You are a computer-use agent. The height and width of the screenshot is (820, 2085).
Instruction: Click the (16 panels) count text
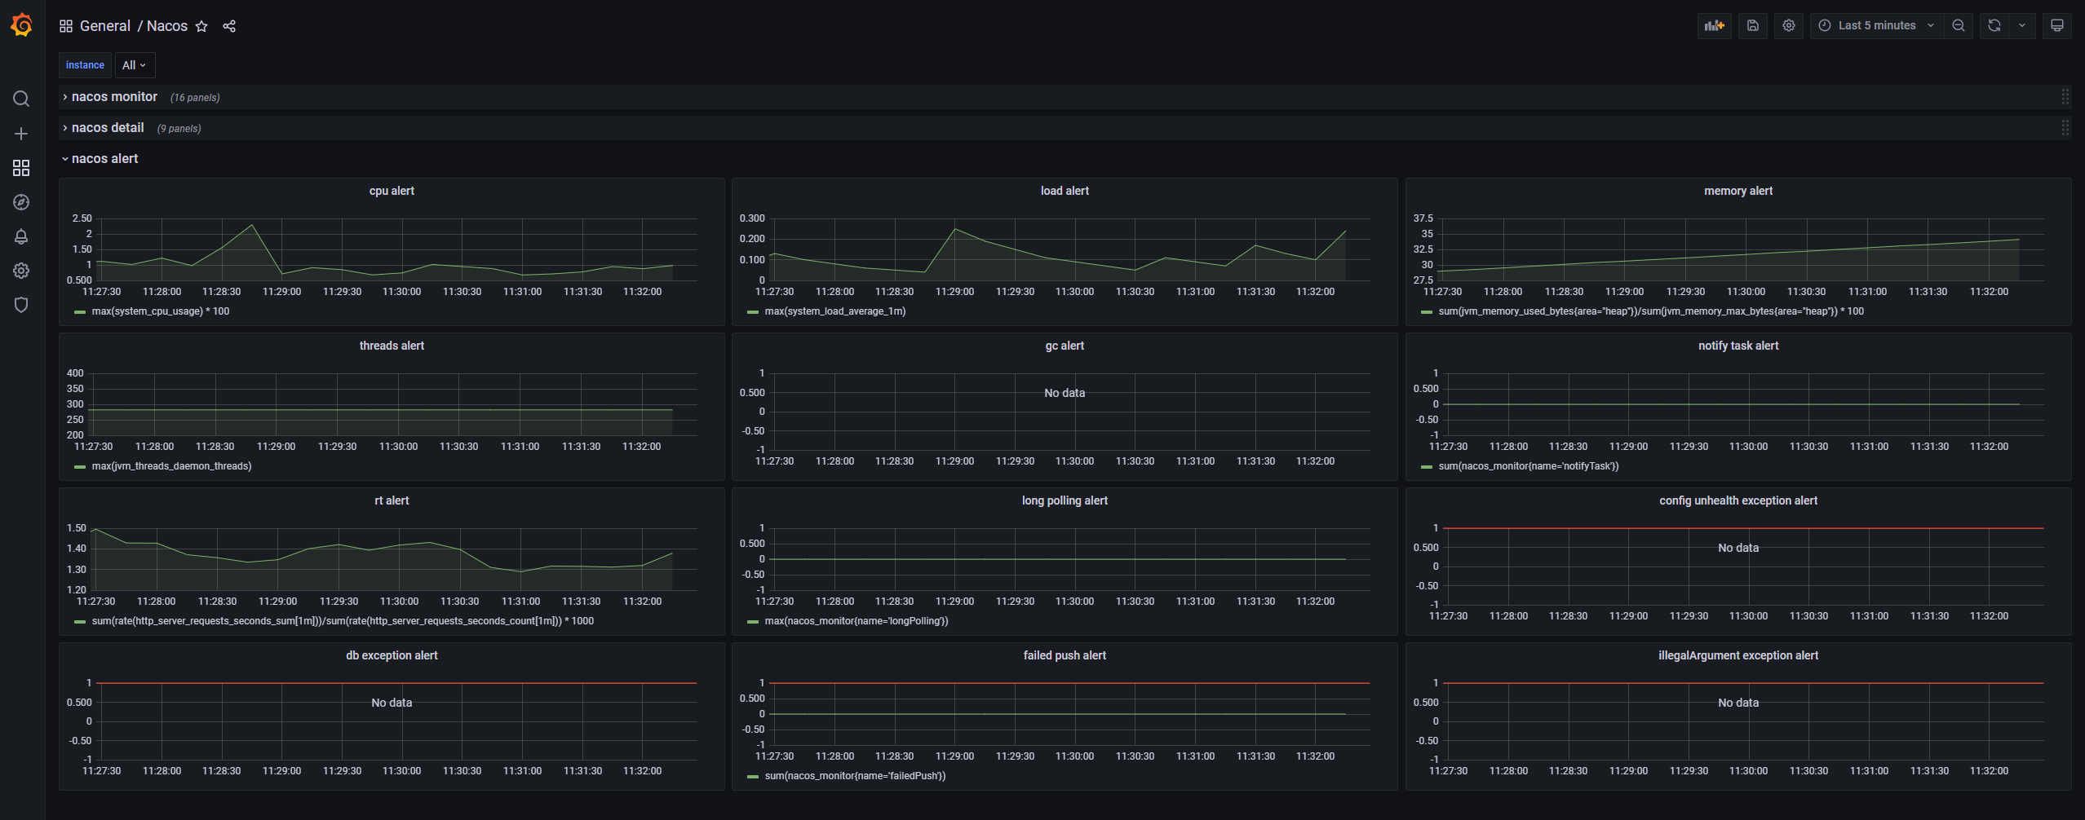tap(195, 98)
